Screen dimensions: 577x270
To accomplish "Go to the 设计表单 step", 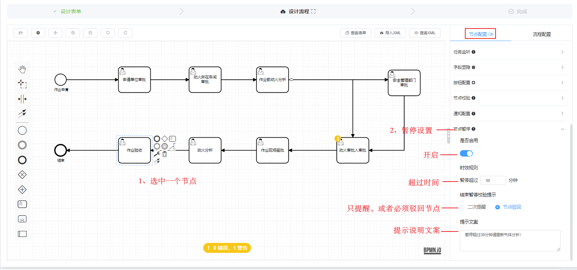I will [x=67, y=11].
